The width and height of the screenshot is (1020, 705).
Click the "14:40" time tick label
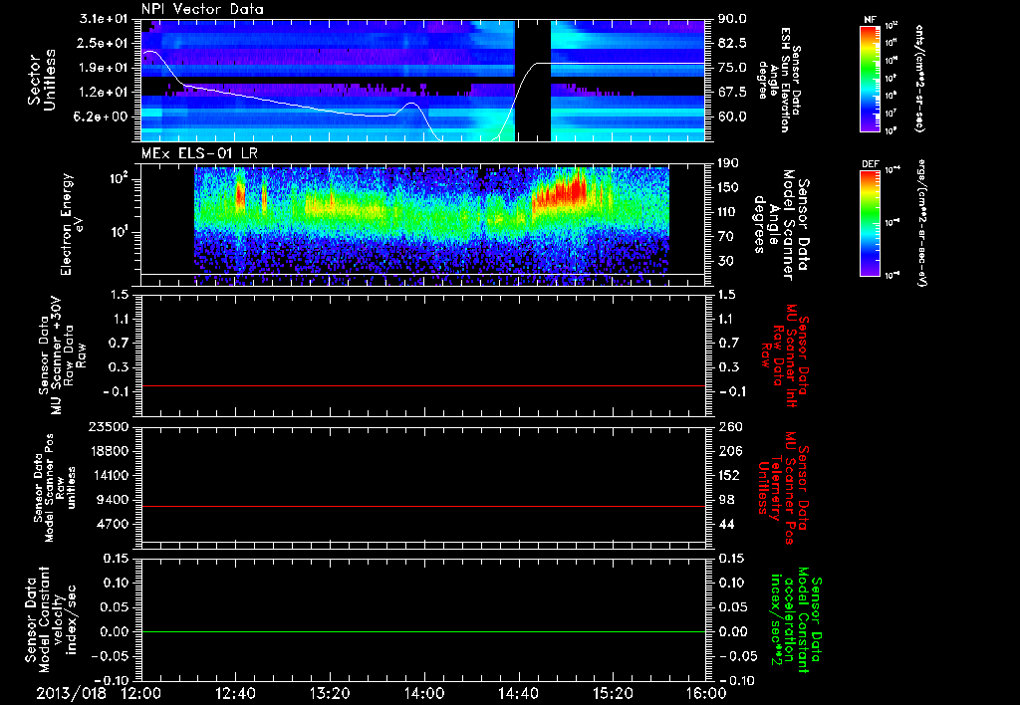[x=518, y=693]
